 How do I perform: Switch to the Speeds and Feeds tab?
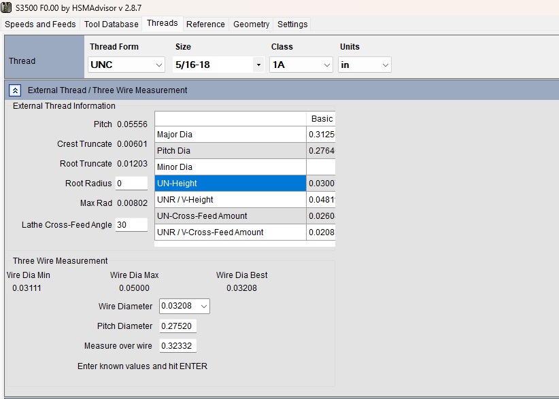coord(41,24)
